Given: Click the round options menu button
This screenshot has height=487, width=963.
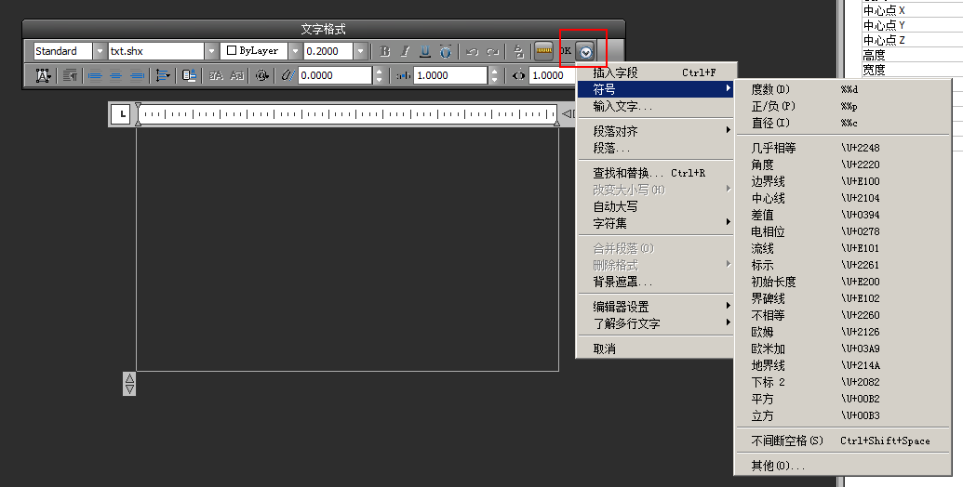Looking at the screenshot, I should [586, 52].
